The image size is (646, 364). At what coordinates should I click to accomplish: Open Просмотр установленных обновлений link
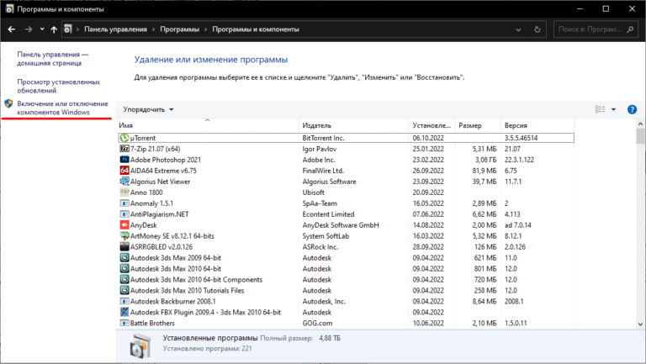click(x=58, y=86)
